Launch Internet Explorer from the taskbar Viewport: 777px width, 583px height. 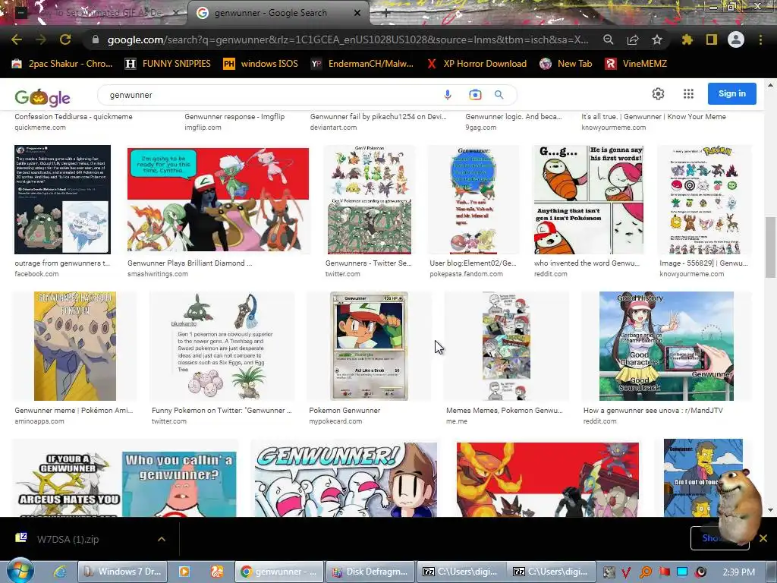click(60, 572)
